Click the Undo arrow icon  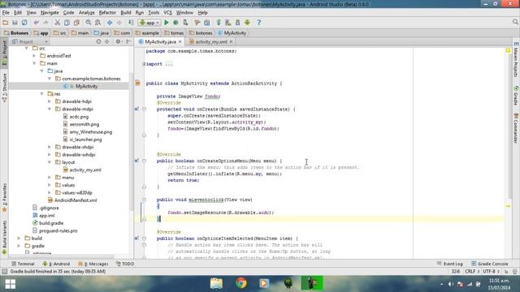click(x=36, y=23)
